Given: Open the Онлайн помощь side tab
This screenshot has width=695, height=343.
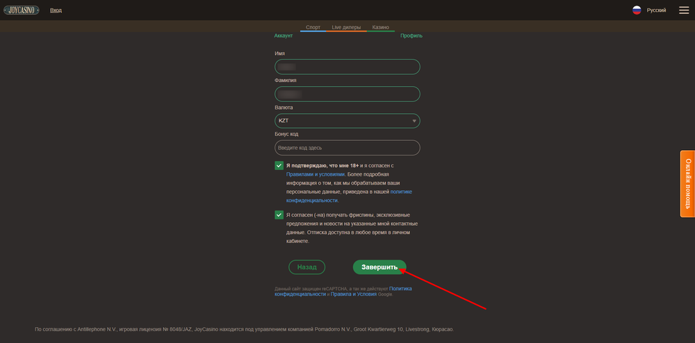Looking at the screenshot, I should point(687,183).
